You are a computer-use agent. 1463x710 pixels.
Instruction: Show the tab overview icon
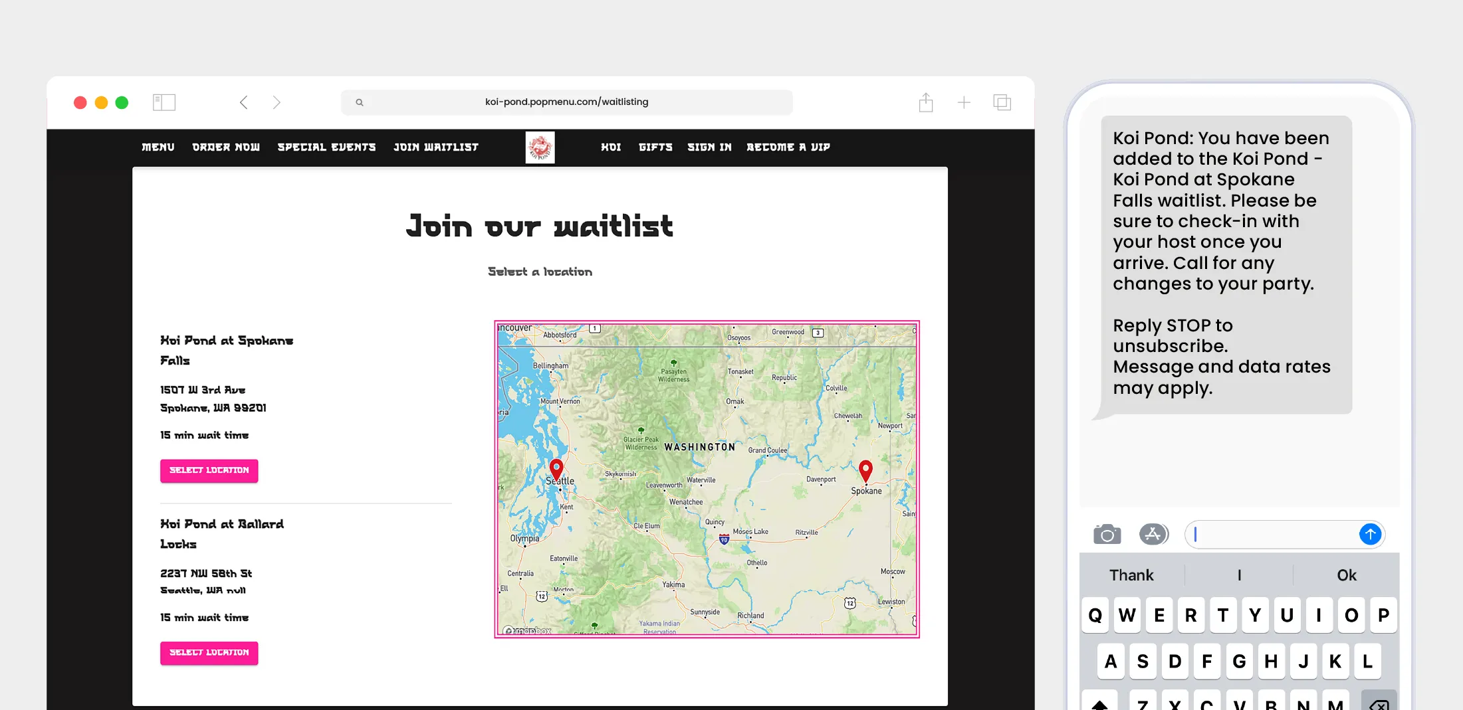pos(1002,102)
